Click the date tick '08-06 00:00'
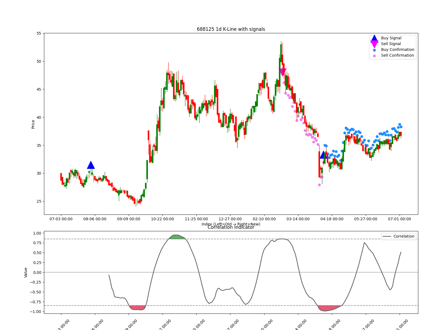 pos(95,219)
